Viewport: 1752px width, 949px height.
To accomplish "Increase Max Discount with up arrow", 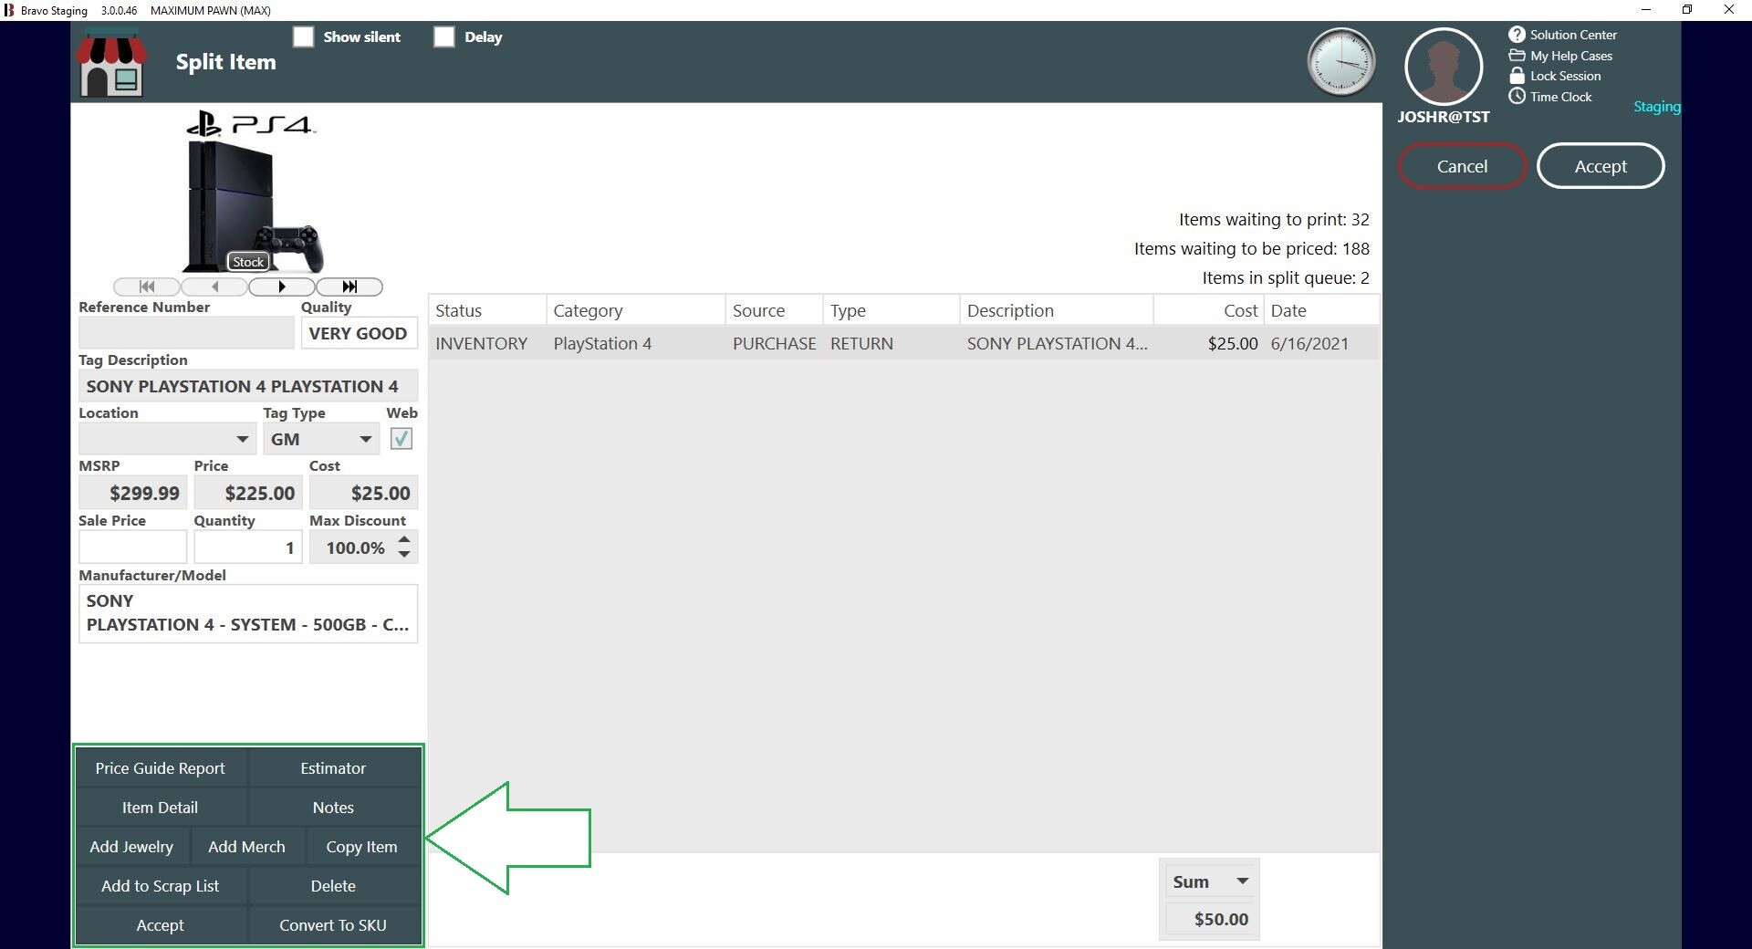I will tap(404, 539).
